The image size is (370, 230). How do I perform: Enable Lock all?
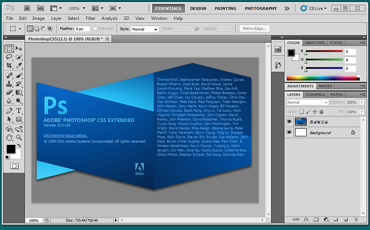(321, 111)
